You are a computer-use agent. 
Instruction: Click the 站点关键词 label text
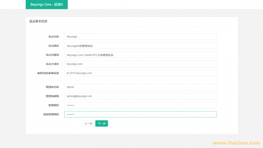tap(52, 55)
